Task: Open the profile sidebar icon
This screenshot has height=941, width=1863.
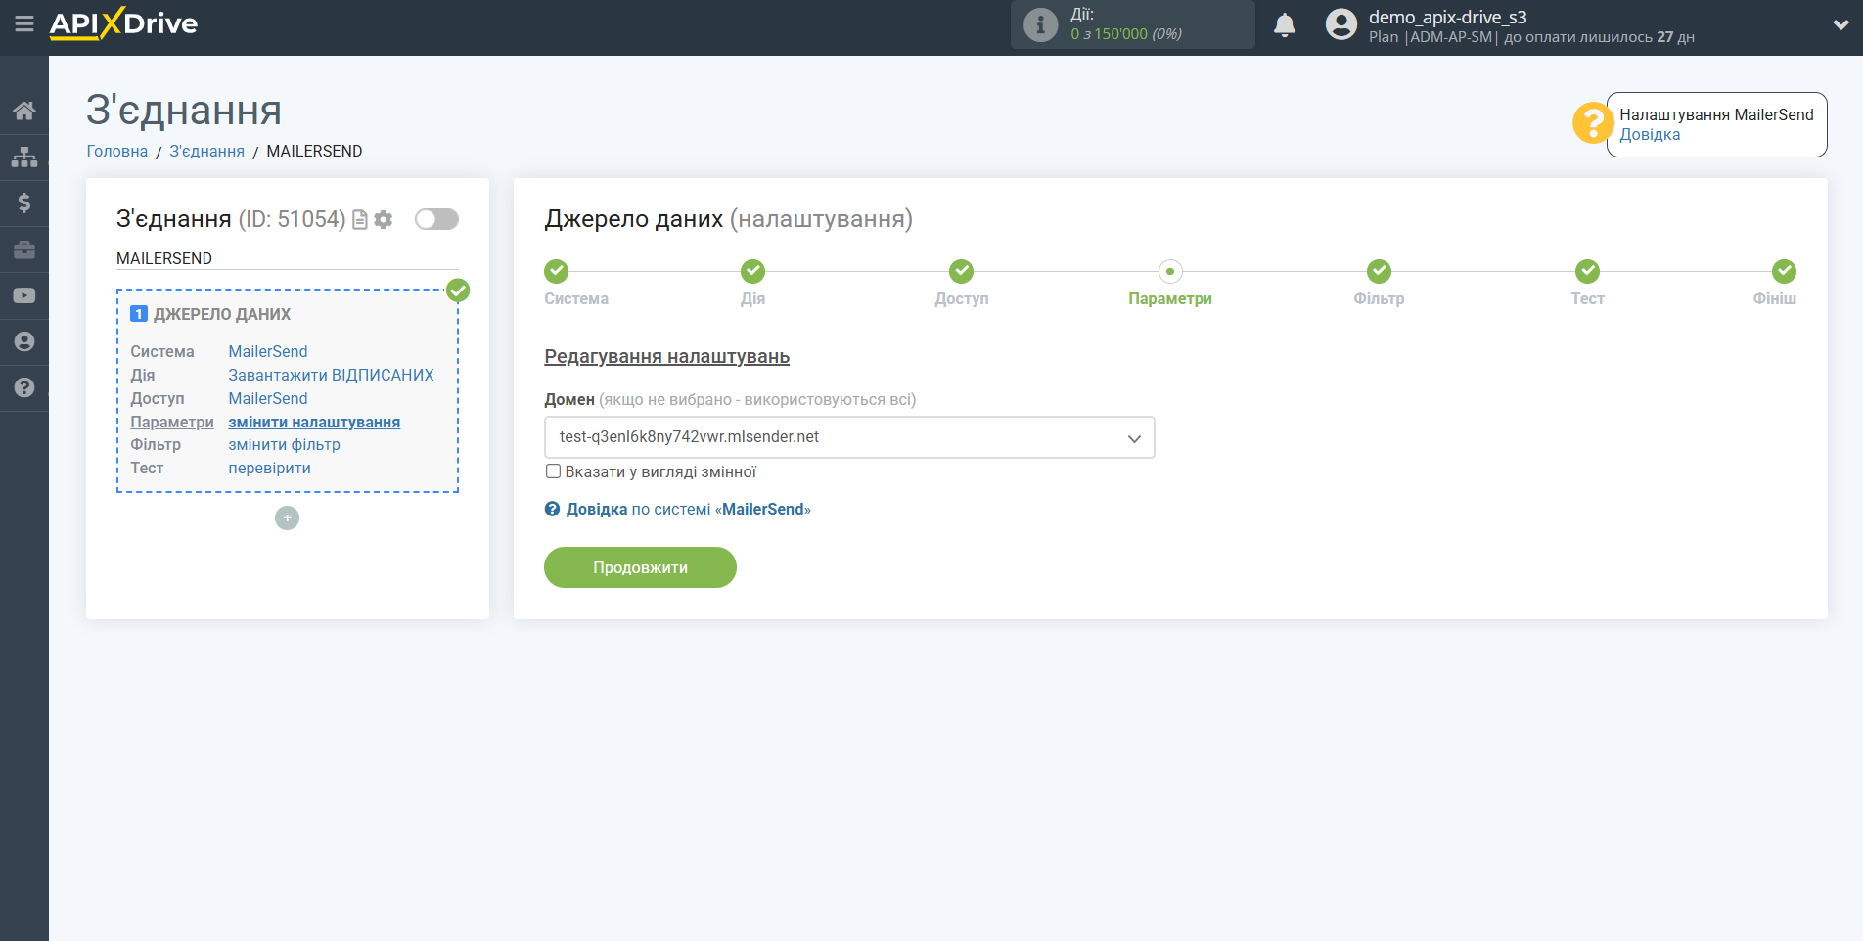Action: pyautogui.click(x=24, y=341)
